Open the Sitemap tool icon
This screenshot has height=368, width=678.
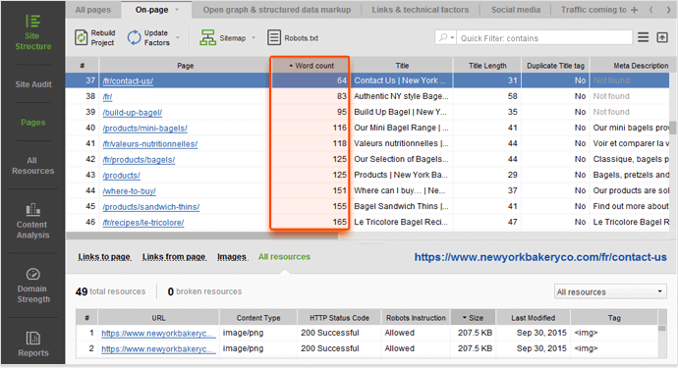point(207,37)
